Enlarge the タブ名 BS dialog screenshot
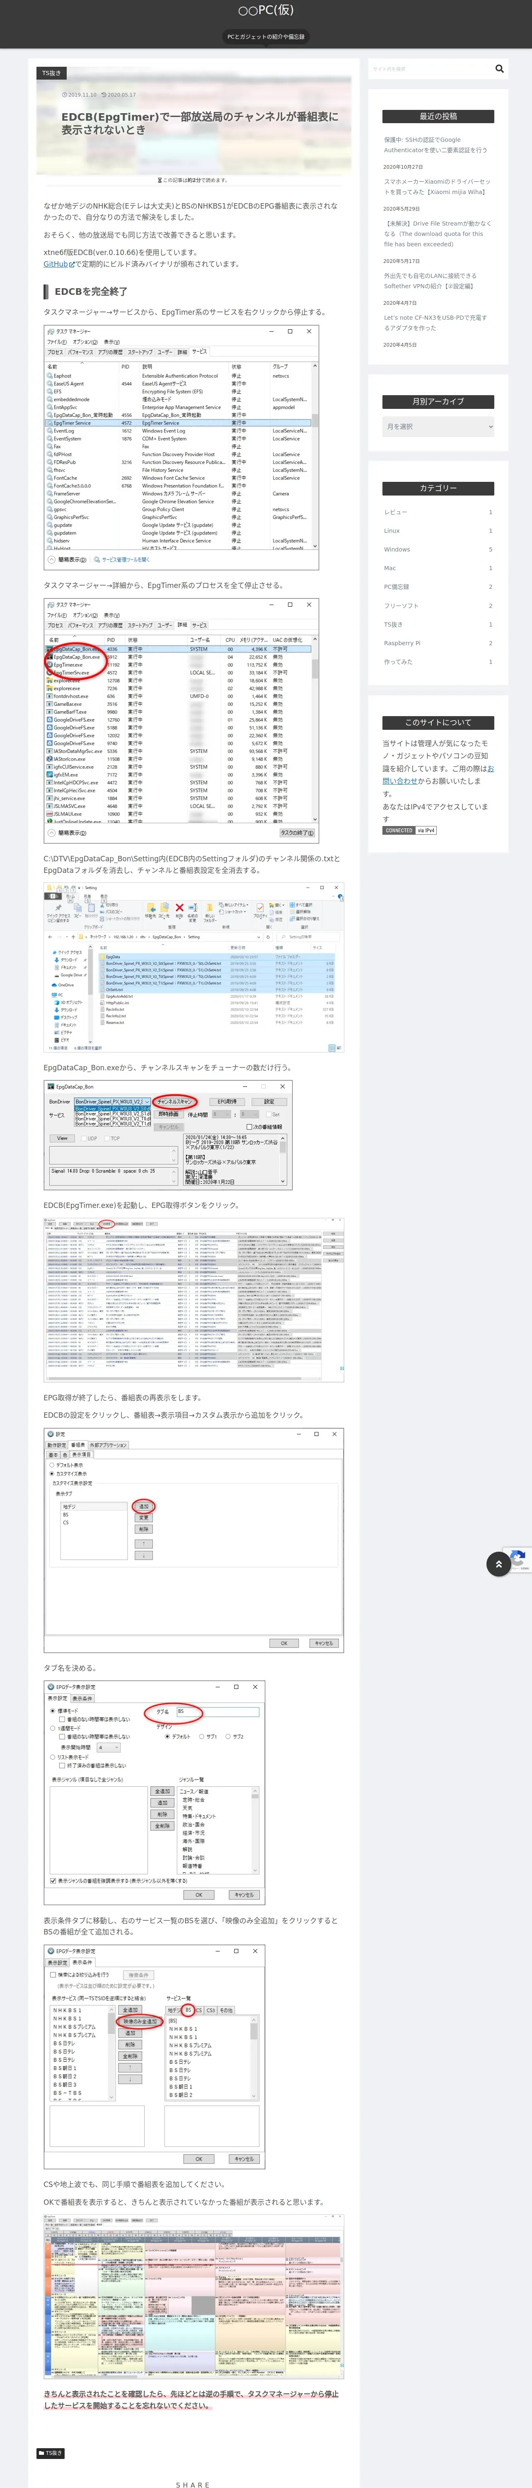532x2488 pixels. [155, 1793]
